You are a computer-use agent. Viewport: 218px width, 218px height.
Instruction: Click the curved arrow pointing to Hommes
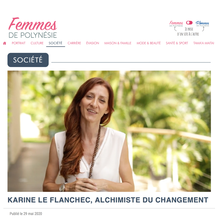pos(203,29)
